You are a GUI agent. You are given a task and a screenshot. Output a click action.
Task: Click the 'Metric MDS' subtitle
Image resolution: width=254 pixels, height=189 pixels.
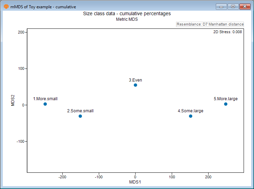coord(127,20)
